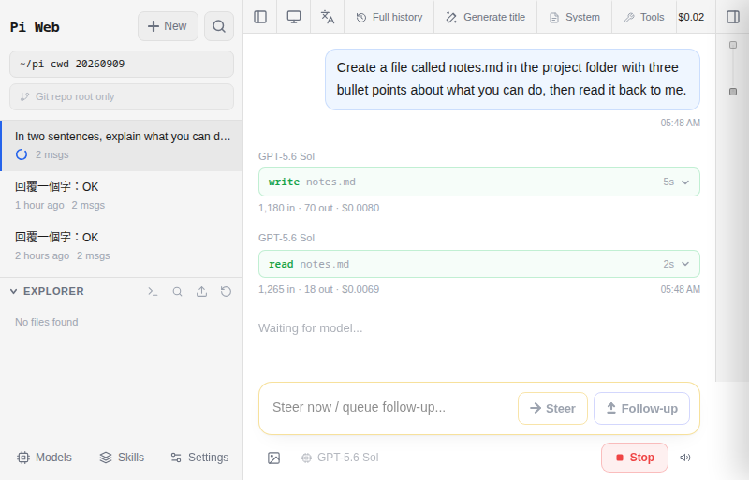Image resolution: width=749 pixels, height=480 pixels.
Task: Open Skills at sidebar bottom
Action: pos(122,458)
